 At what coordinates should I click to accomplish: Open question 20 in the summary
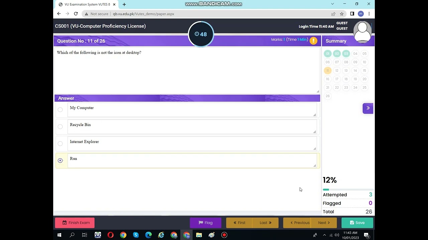(364, 79)
